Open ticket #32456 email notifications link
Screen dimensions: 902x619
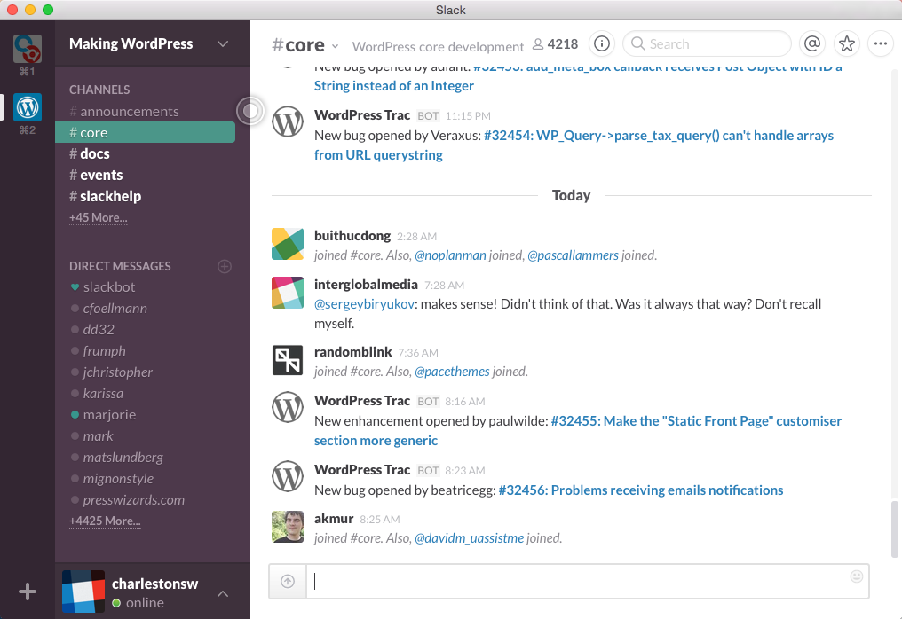click(x=640, y=490)
